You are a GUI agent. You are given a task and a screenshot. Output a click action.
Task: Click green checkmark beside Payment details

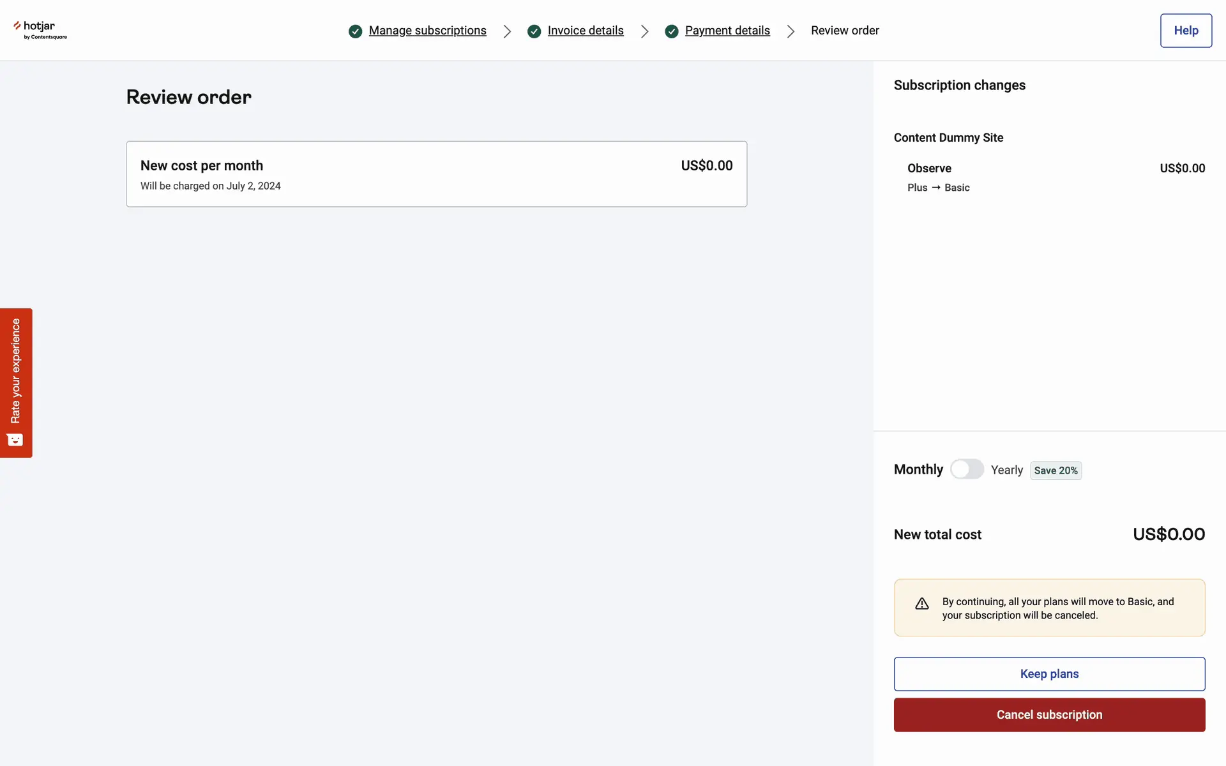(672, 31)
